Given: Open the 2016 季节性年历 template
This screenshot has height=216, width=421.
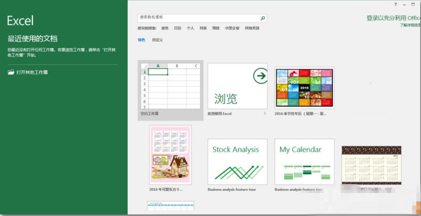Looking at the screenshot, I should [304, 88].
